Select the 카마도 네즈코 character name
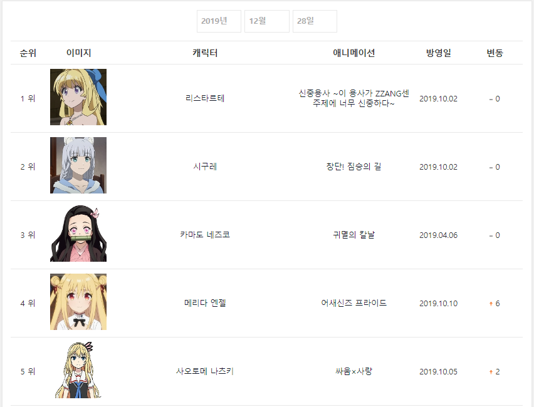This screenshot has height=407, width=534. [x=205, y=235]
